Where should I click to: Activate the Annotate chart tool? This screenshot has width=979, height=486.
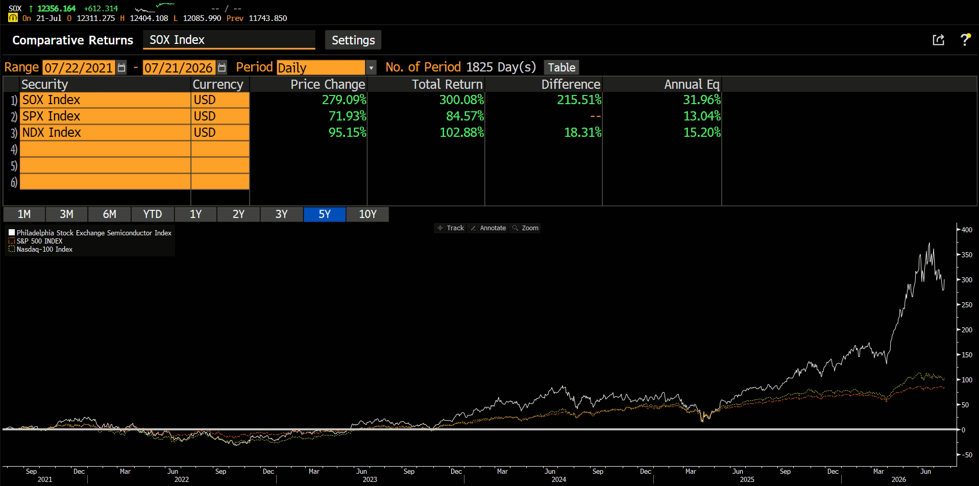[488, 228]
